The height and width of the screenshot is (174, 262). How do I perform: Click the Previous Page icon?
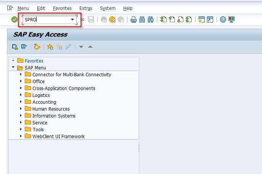tap(172, 19)
